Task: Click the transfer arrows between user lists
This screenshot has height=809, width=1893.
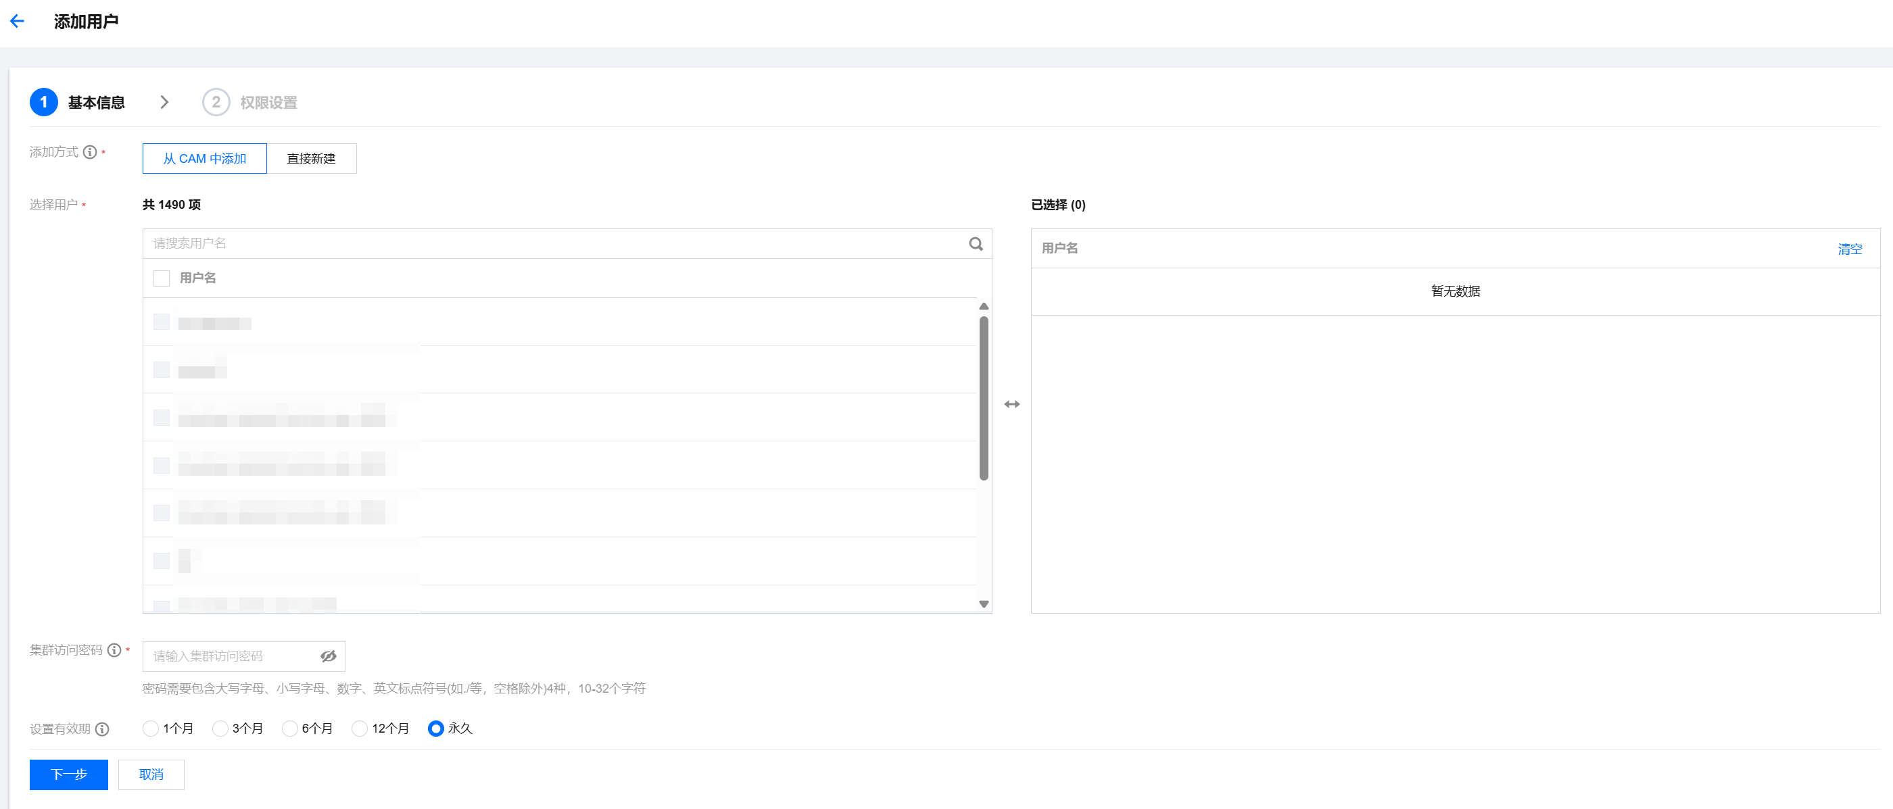Action: point(1011,404)
